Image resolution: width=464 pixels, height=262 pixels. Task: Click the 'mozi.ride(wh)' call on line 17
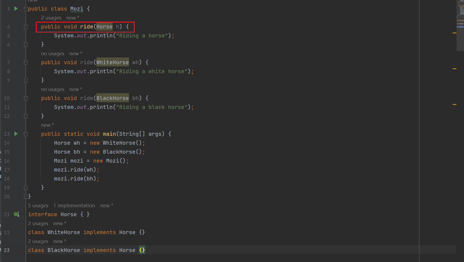point(75,170)
